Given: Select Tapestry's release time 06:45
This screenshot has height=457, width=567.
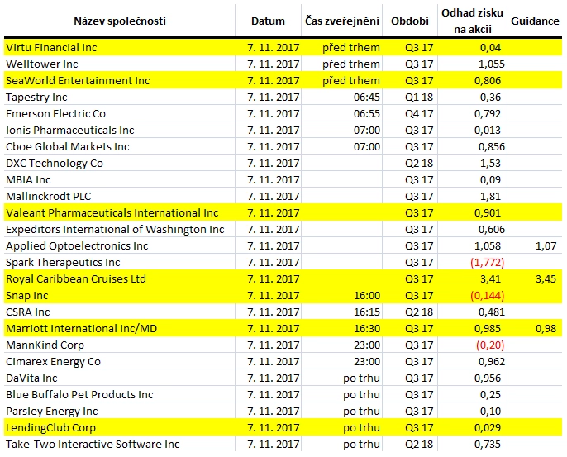Looking at the screenshot, I should pos(367,98).
